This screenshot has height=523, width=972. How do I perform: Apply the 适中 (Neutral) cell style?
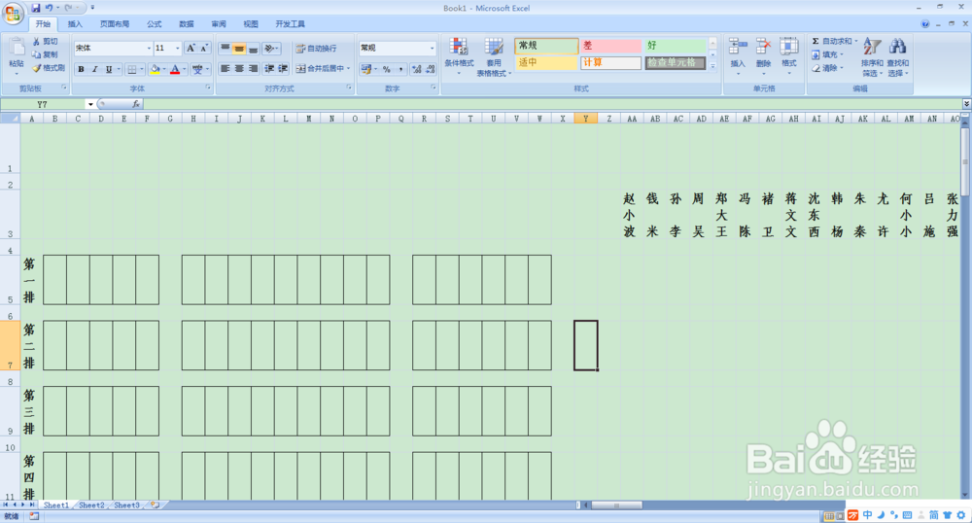[546, 62]
